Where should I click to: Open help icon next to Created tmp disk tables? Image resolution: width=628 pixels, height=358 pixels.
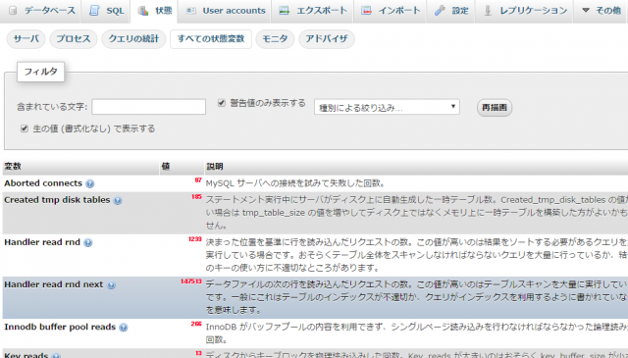118,201
